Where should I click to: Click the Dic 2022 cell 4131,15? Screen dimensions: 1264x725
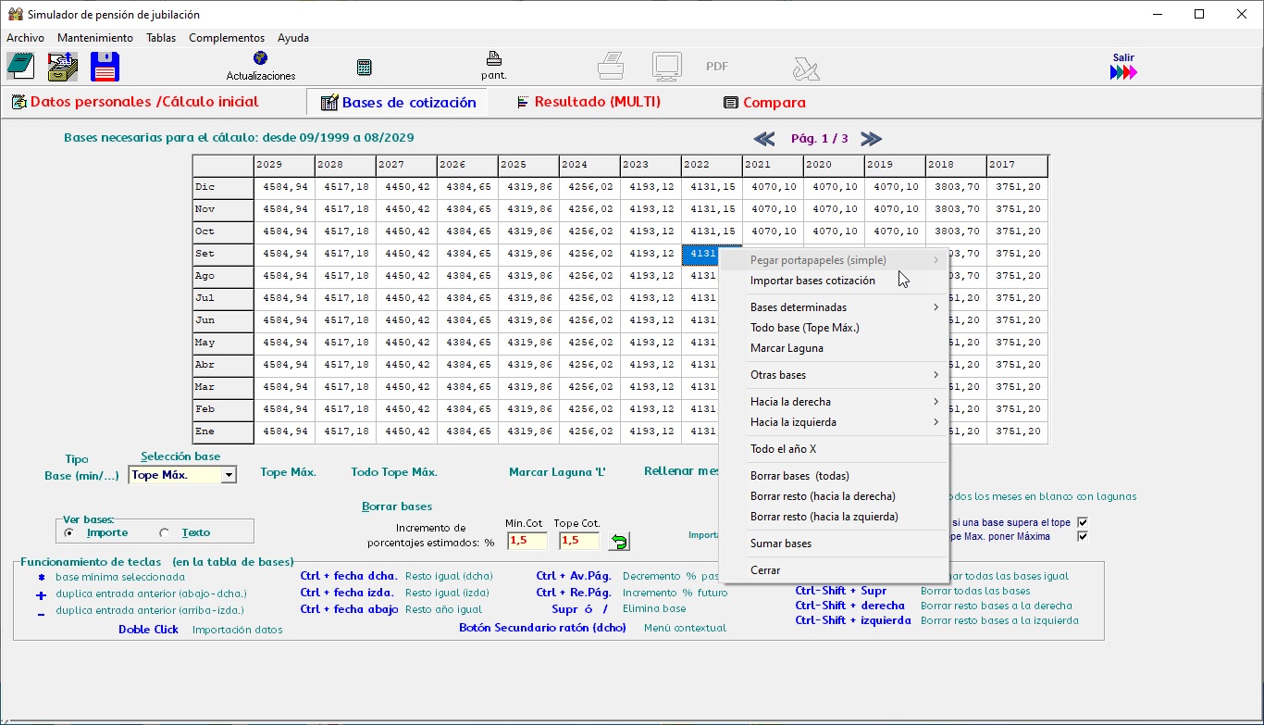coord(712,187)
